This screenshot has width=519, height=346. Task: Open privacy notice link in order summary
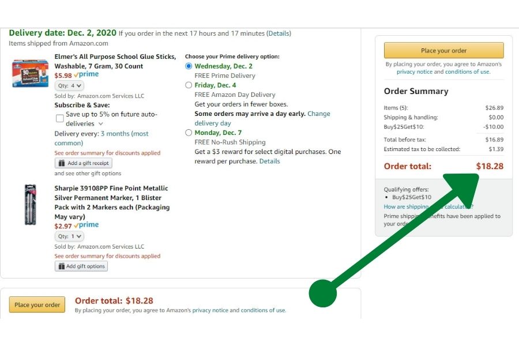[x=415, y=72]
